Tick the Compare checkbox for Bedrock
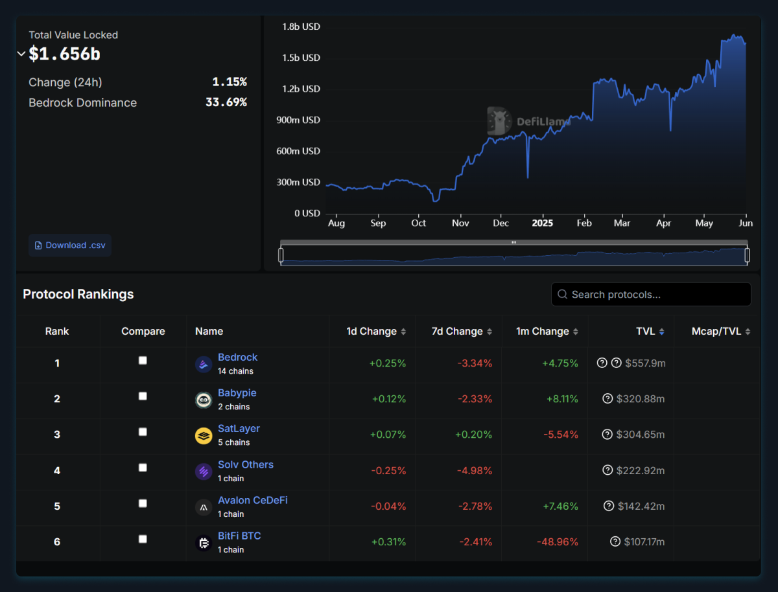The width and height of the screenshot is (778, 592). (x=143, y=360)
